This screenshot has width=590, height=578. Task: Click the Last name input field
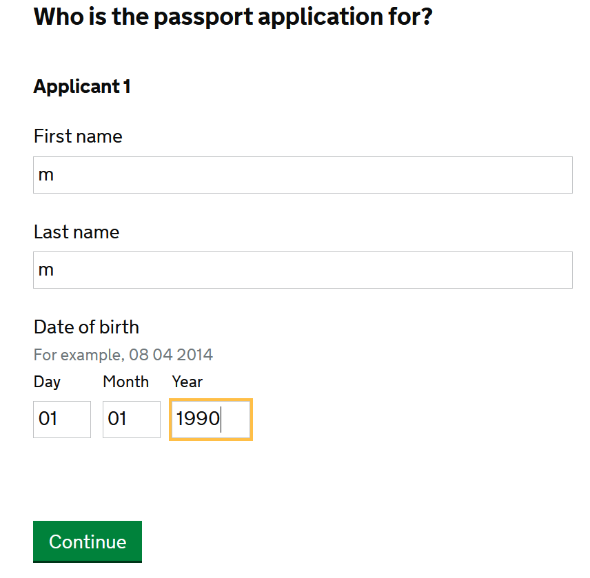click(x=303, y=270)
